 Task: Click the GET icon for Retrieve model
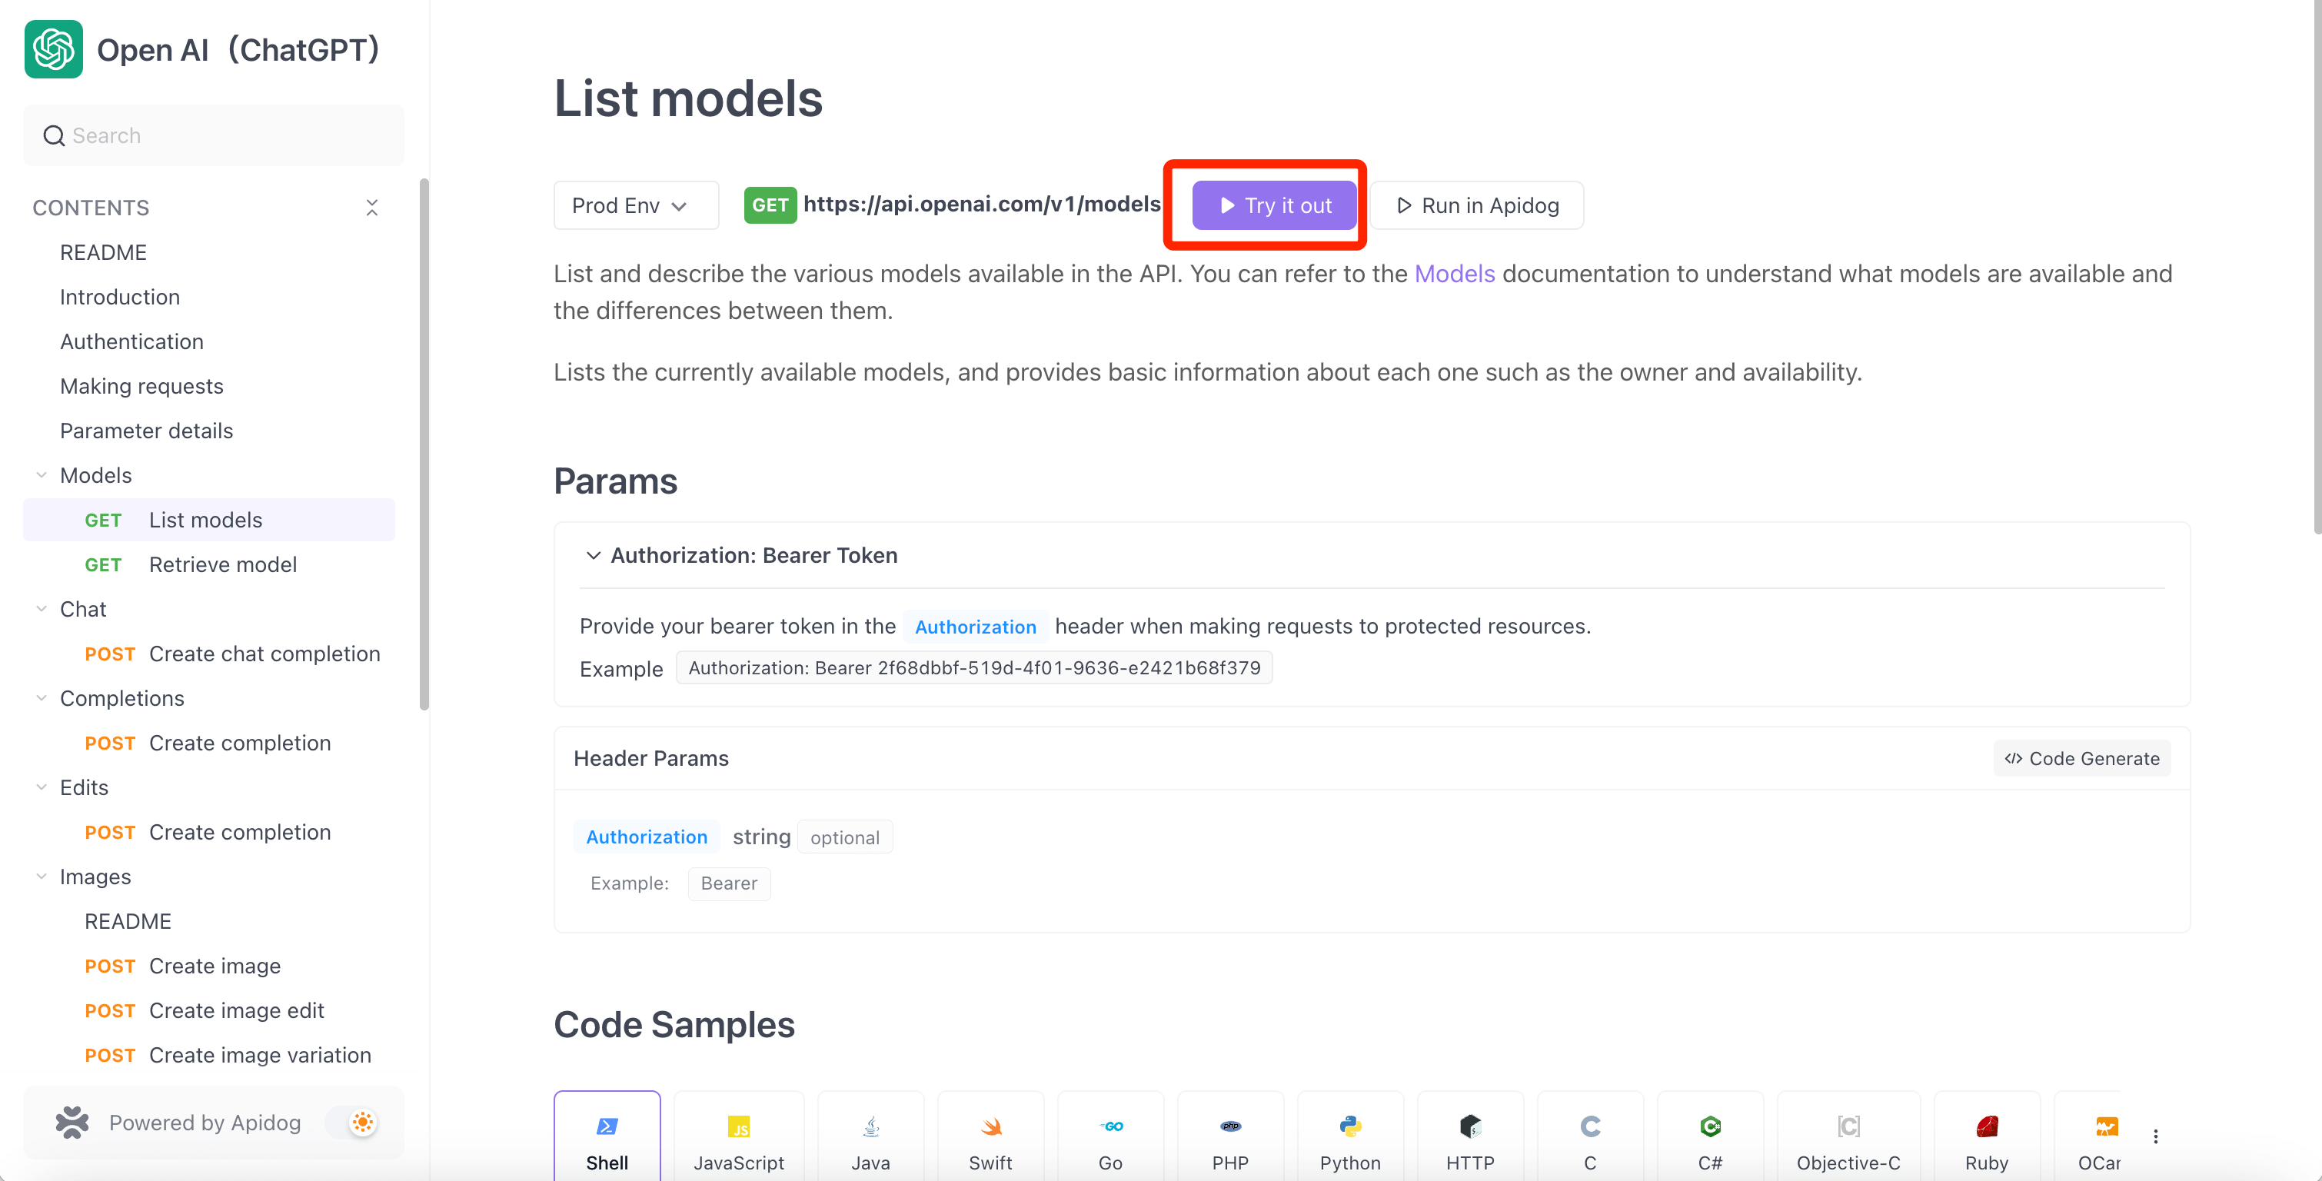click(102, 564)
